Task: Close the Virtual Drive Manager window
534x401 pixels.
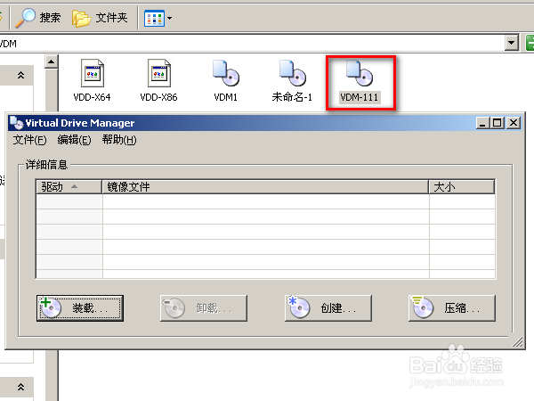Action: pyautogui.click(x=514, y=123)
